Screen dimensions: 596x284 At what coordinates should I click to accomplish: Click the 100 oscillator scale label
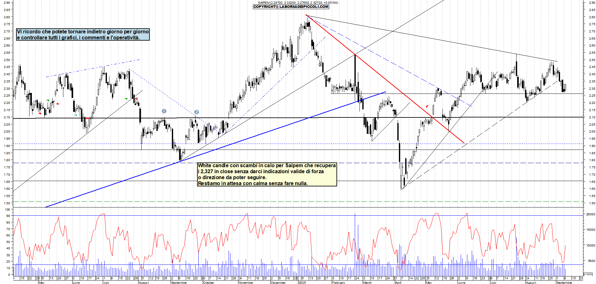pos(7,209)
